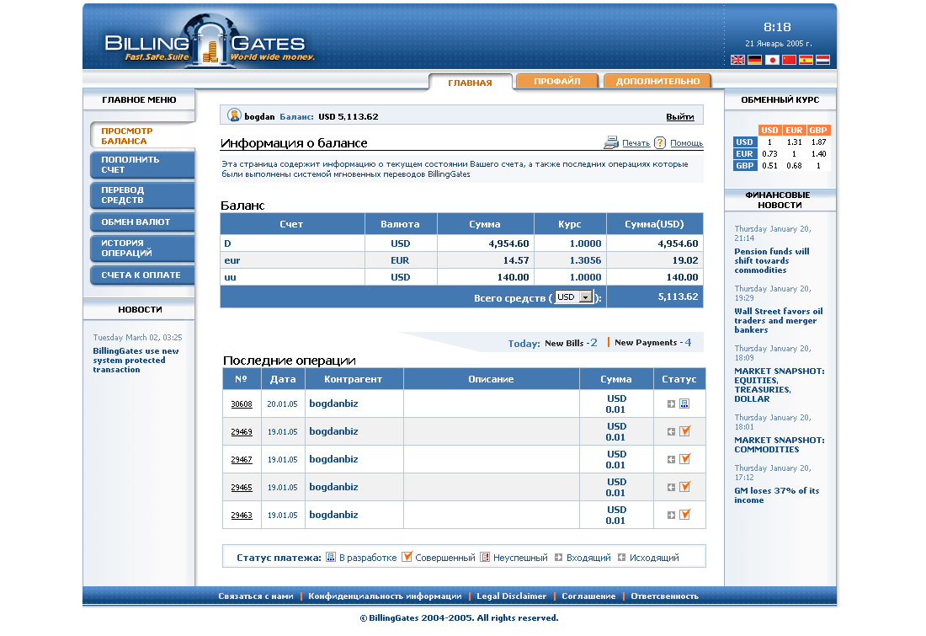Click the completed checkmark icon for operation 29469
The height and width of the screenshot is (636, 926).
point(684,431)
